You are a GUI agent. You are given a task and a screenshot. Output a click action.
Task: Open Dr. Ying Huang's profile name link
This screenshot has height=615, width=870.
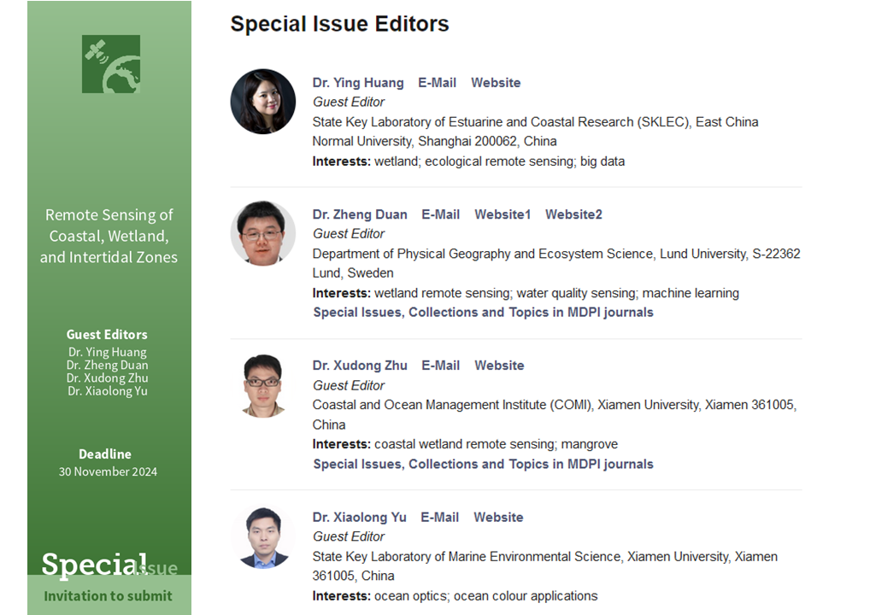[x=358, y=83]
